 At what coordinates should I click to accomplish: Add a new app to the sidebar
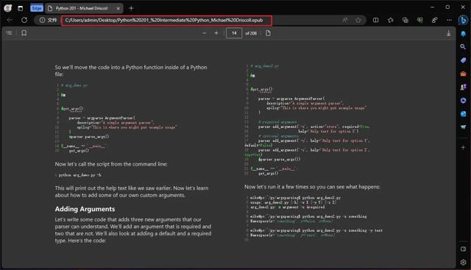click(x=463, y=147)
